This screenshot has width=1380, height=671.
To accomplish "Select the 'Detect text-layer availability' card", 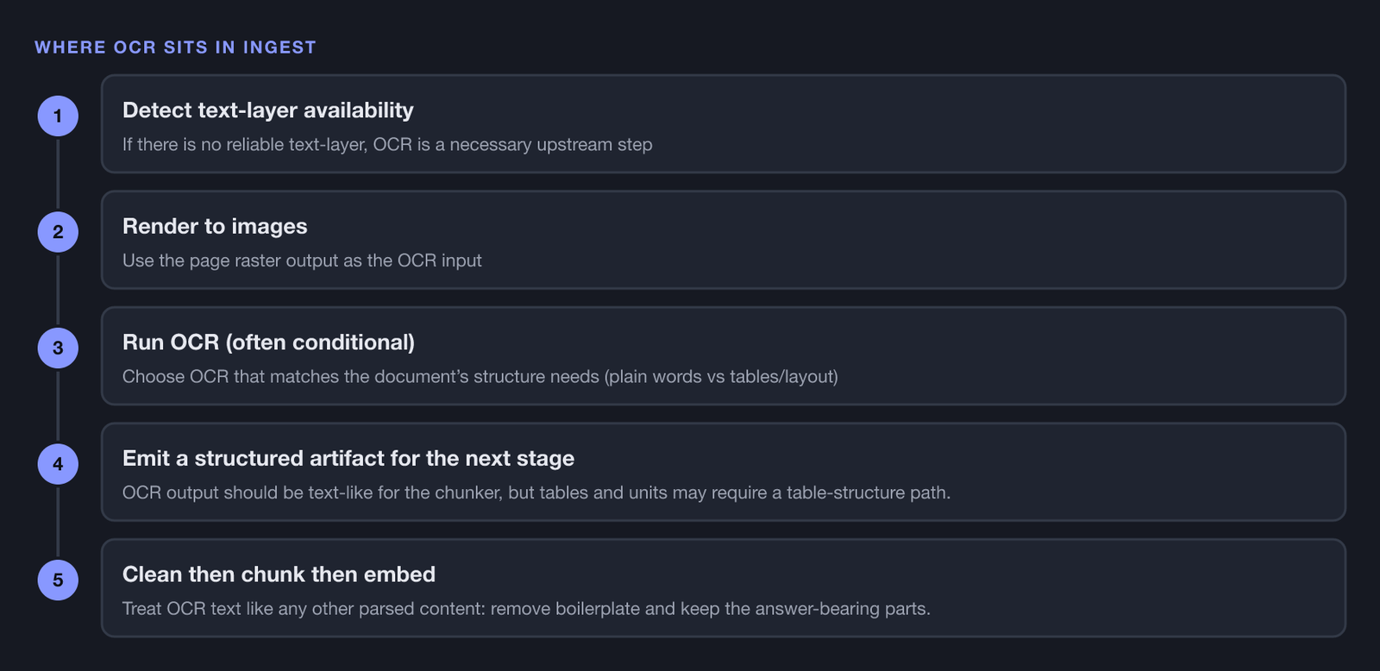I will coord(724,123).
